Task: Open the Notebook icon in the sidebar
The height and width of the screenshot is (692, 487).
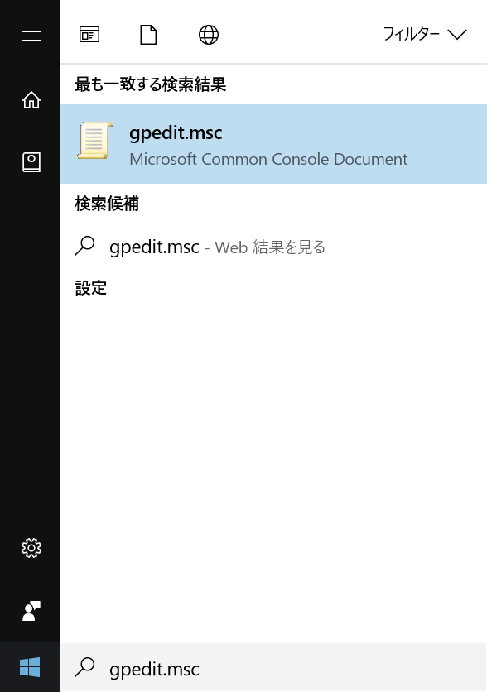Action: (x=31, y=162)
